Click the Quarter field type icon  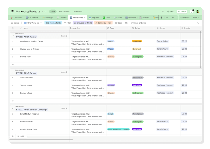[183, 28]
